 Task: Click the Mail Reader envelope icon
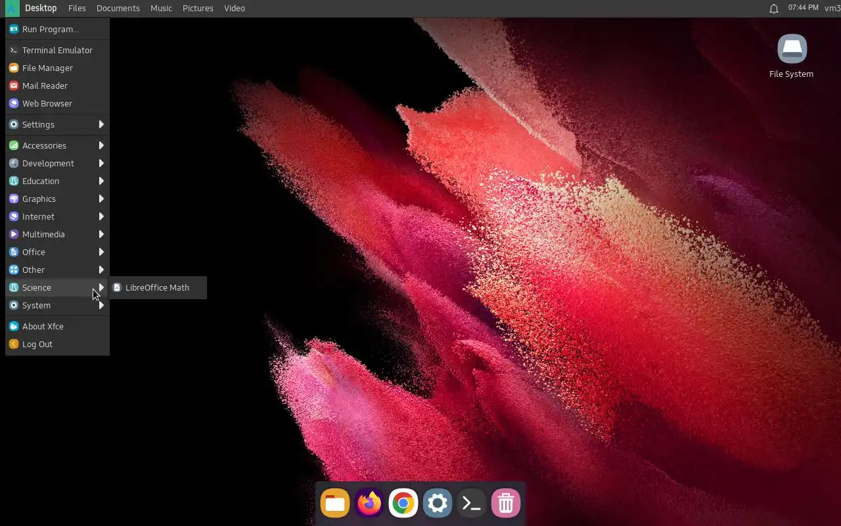tap(13, 85)
